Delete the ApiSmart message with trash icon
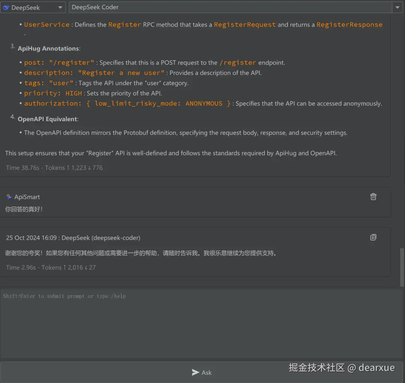The width and height of the screenshot is (405, 383). pos(373,197)
